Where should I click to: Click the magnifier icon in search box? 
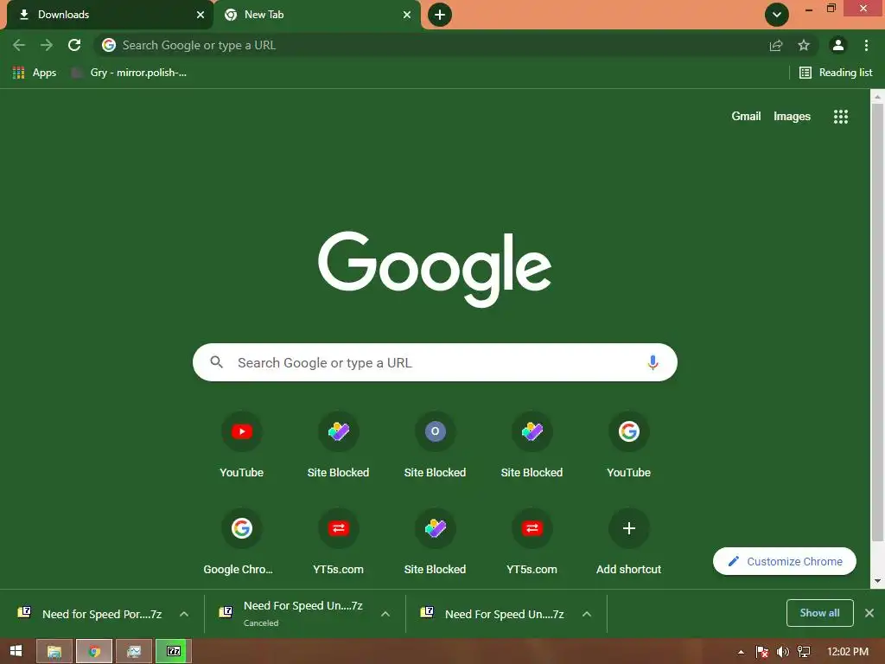(217, 362)
